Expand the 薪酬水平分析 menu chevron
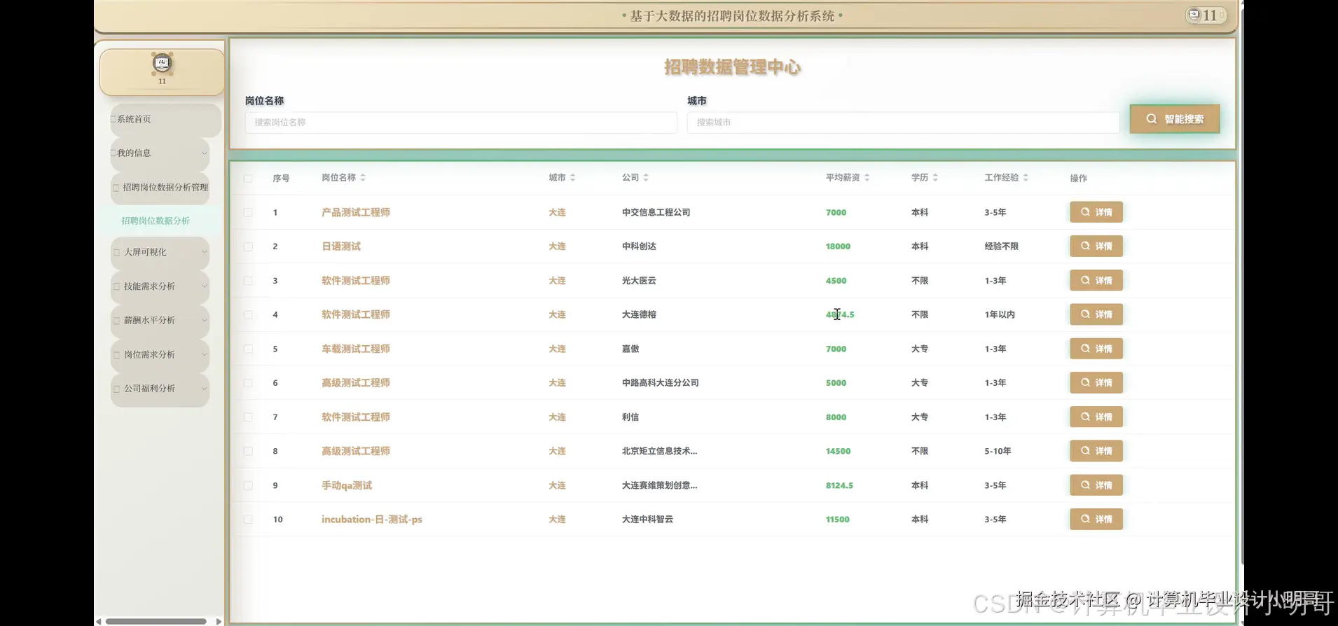This screenshot has width=1338, height=626. [205, 321]
